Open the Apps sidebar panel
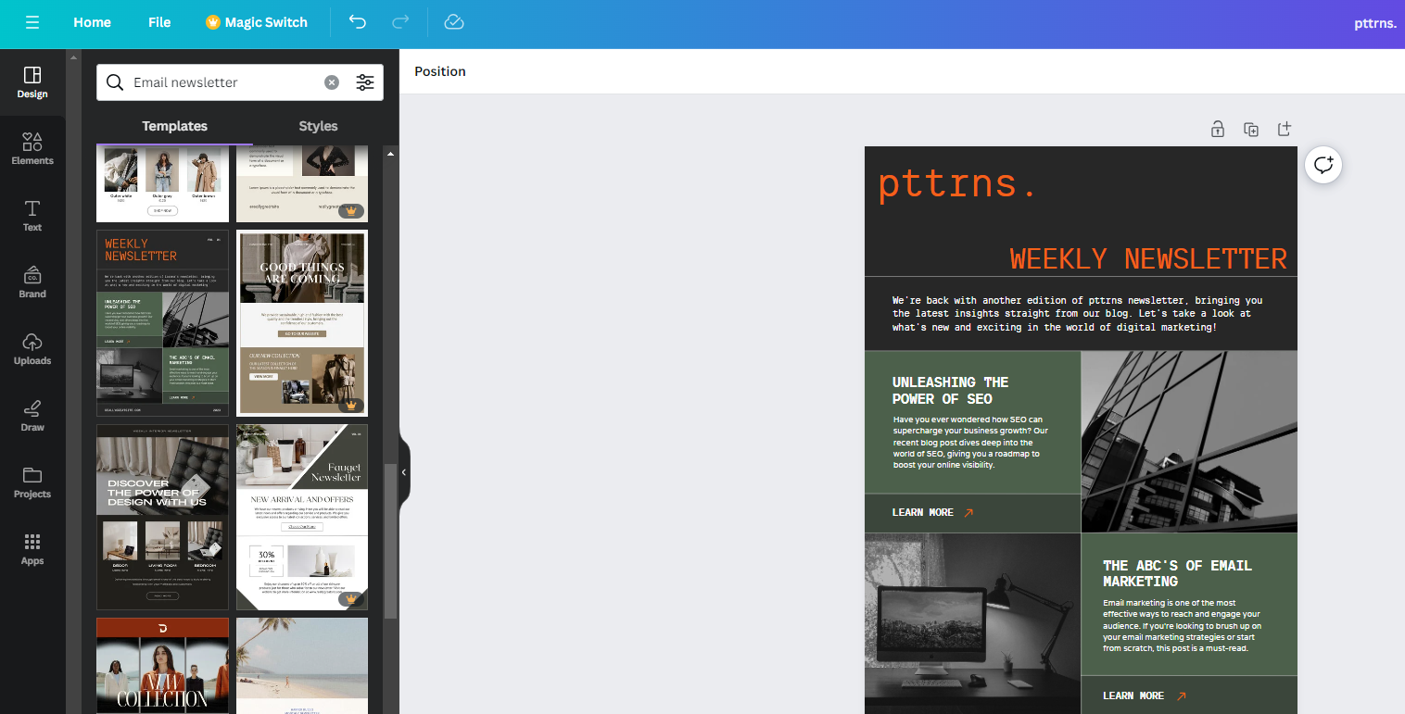The width and height of the screenshot is (1405, 714). pyautogui.click(x=32, y=549)
